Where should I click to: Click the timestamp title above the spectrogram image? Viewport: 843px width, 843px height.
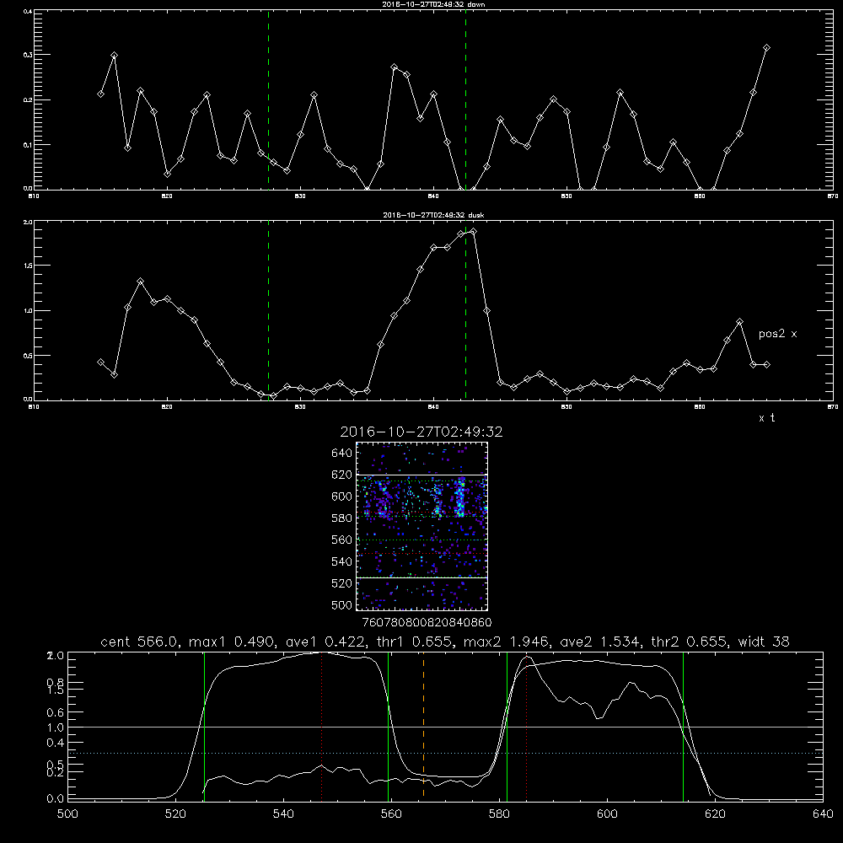pyautogui.click(x=421, y=432)
